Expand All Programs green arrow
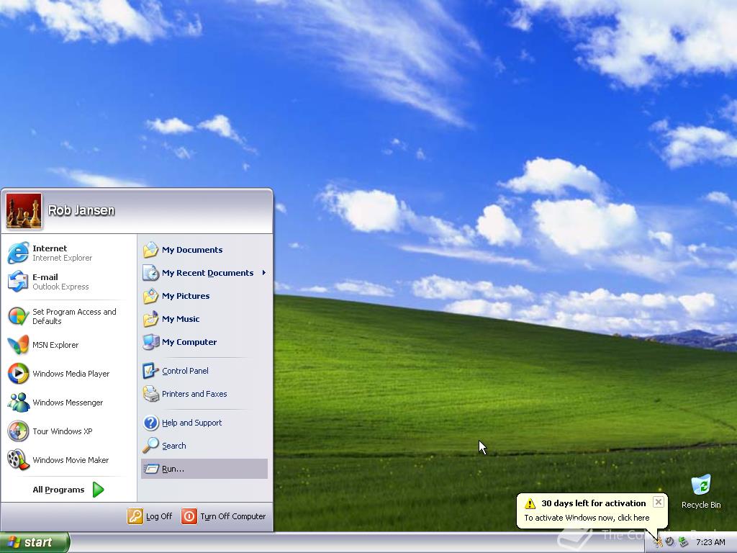Screen dimensions: 737x553 tap(98, 490)
